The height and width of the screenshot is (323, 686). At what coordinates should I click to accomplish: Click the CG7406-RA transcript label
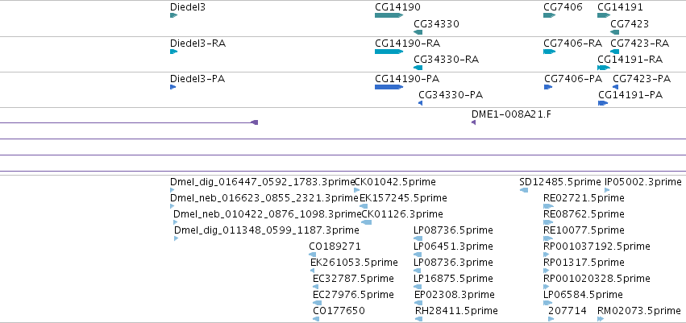(x=572, y=43)
